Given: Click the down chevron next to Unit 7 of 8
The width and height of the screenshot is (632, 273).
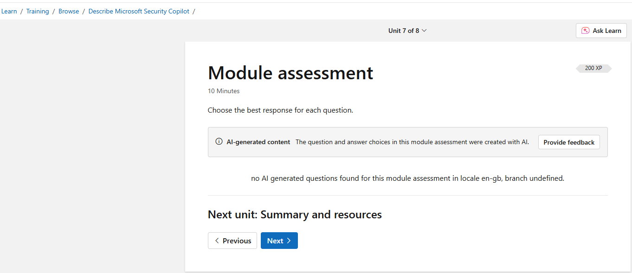Looking at the screenshot, I should coord(424,31).
